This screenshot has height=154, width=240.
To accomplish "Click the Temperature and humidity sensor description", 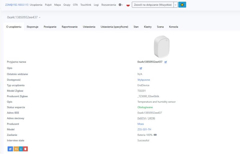I will pyautogui.click(x=156, y=102).
